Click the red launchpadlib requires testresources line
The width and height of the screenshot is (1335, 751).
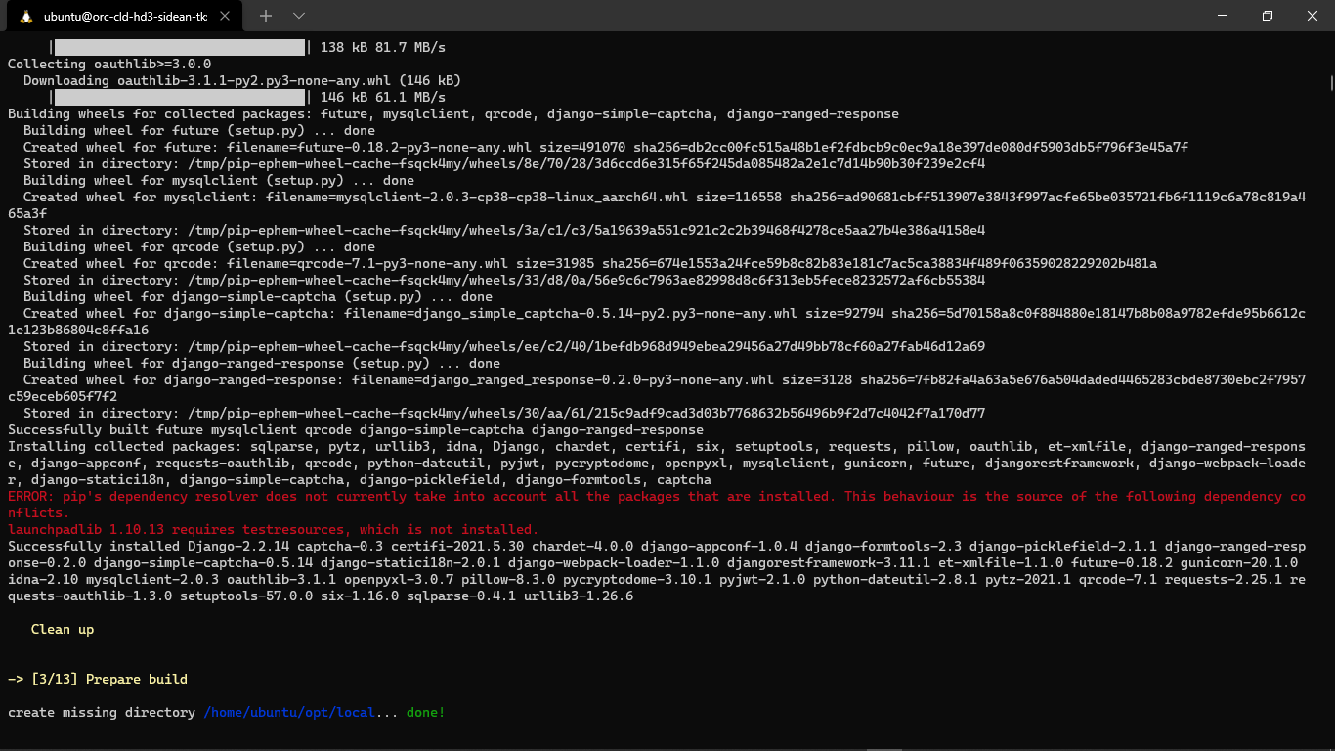[273, 530]
